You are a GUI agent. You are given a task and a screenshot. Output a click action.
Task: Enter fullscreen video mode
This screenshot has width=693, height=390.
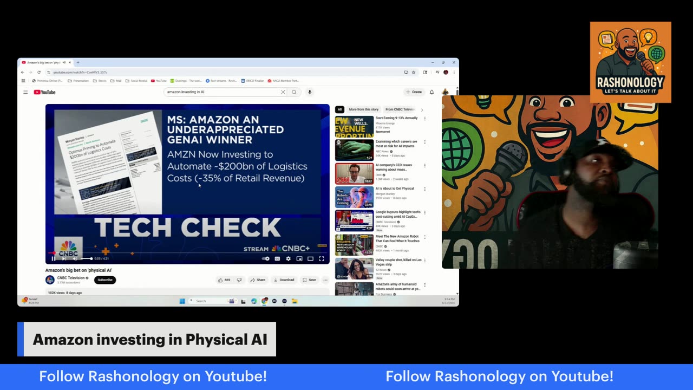click(322, 259)
